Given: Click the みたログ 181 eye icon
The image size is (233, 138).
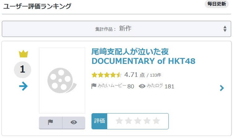Looking at the screenshot, I should pyautogui.click(x=142, y=86).
